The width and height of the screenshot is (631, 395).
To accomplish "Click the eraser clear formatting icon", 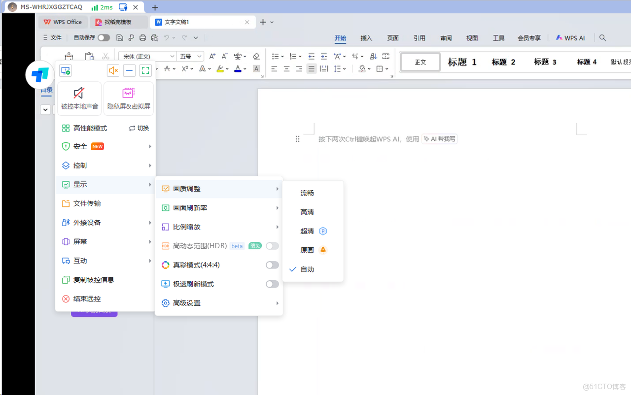I will tap(256, 57).
